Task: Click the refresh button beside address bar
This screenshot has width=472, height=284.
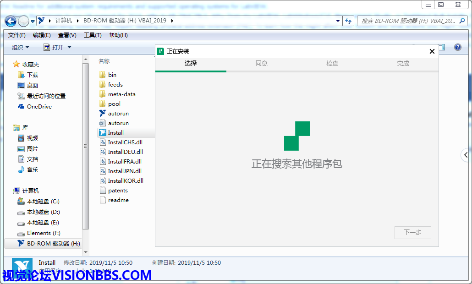Action: click(x=349, y=21)
